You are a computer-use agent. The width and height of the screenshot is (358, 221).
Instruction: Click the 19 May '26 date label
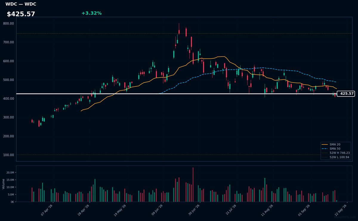coord(120,210)
